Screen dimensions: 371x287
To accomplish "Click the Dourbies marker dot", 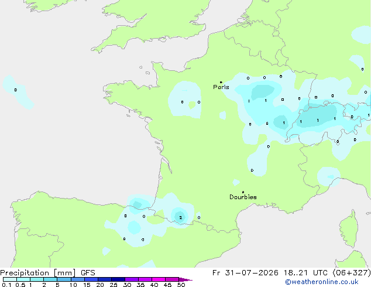I will (x=243, y=192).
